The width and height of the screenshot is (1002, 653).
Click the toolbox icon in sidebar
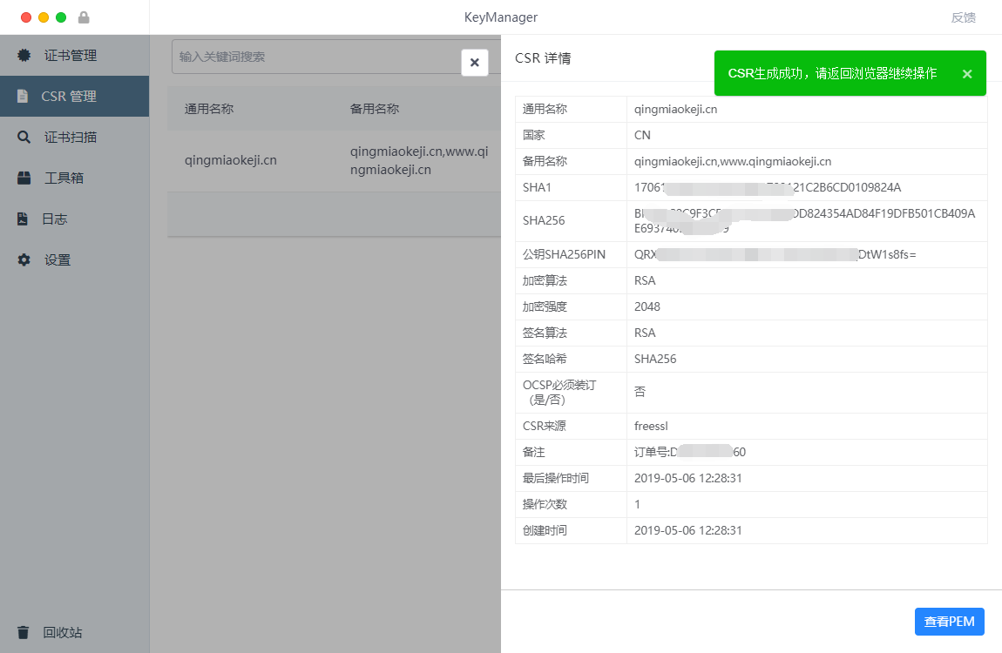[x=24, y=178]
